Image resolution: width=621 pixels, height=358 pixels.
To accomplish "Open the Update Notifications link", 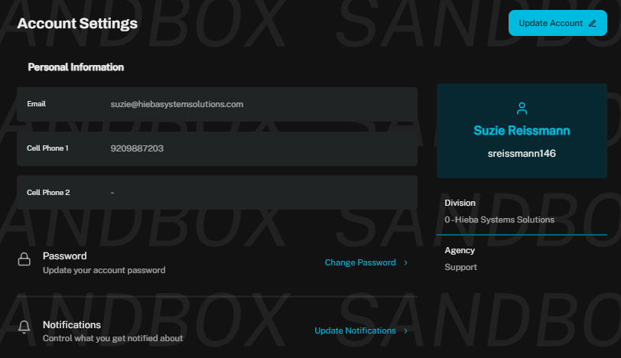I will click(x=355, y=330).
